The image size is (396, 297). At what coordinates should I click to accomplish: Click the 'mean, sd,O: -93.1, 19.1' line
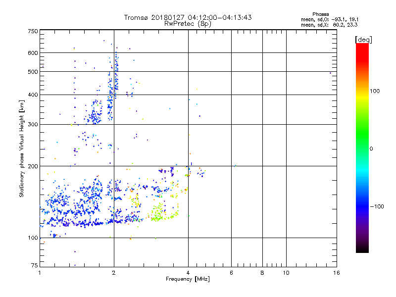pyautogui.click(x=330, y=19)
